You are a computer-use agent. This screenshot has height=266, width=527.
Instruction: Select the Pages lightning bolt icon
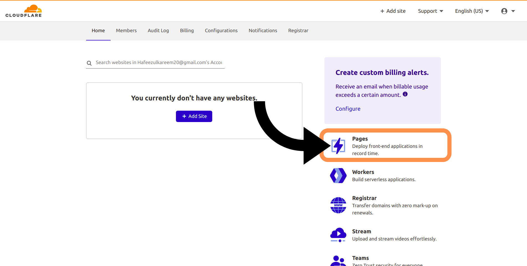[338, 145]
